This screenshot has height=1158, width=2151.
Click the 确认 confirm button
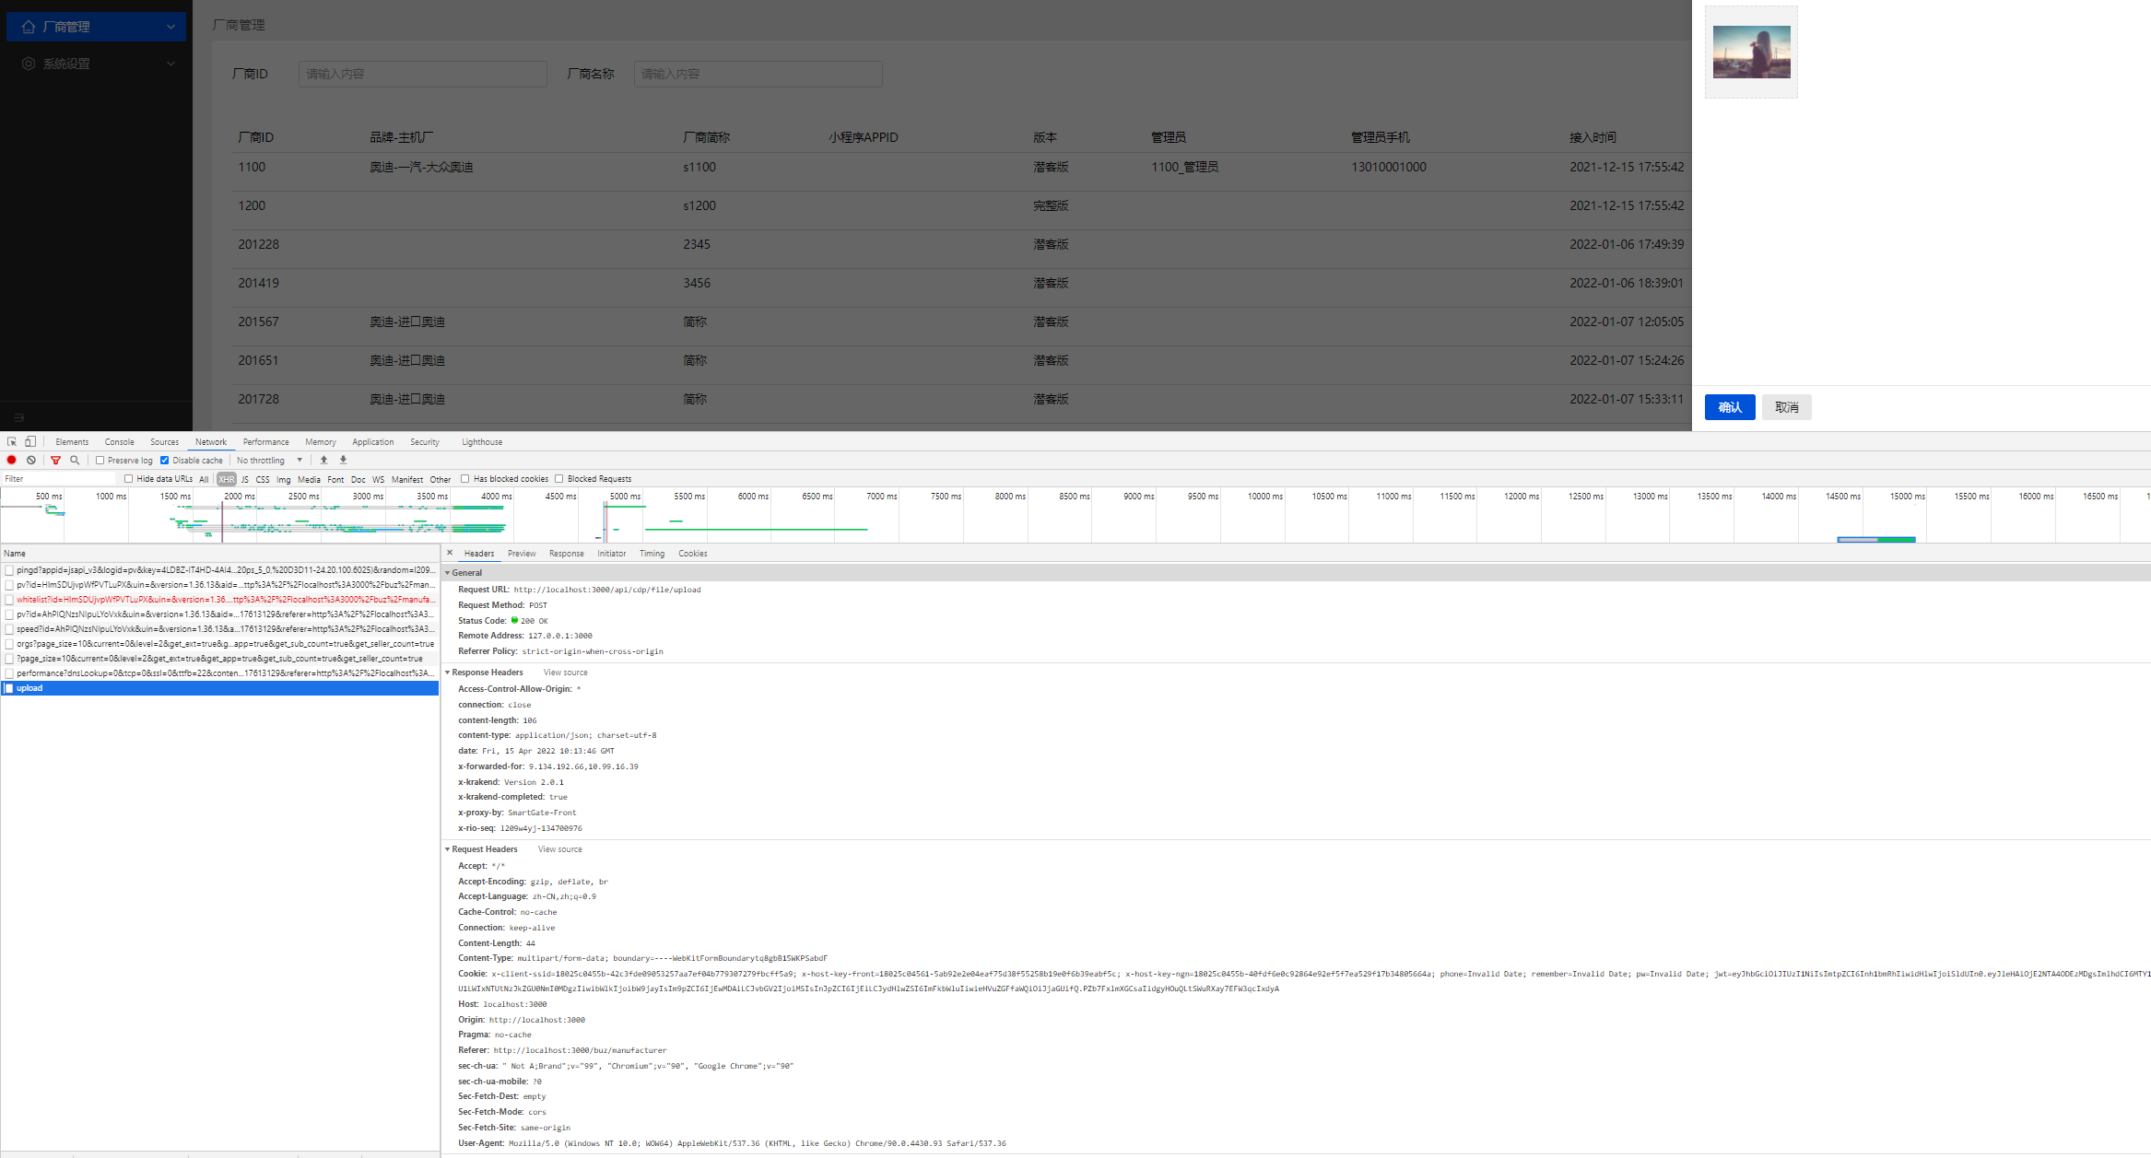coord(1730,407)
